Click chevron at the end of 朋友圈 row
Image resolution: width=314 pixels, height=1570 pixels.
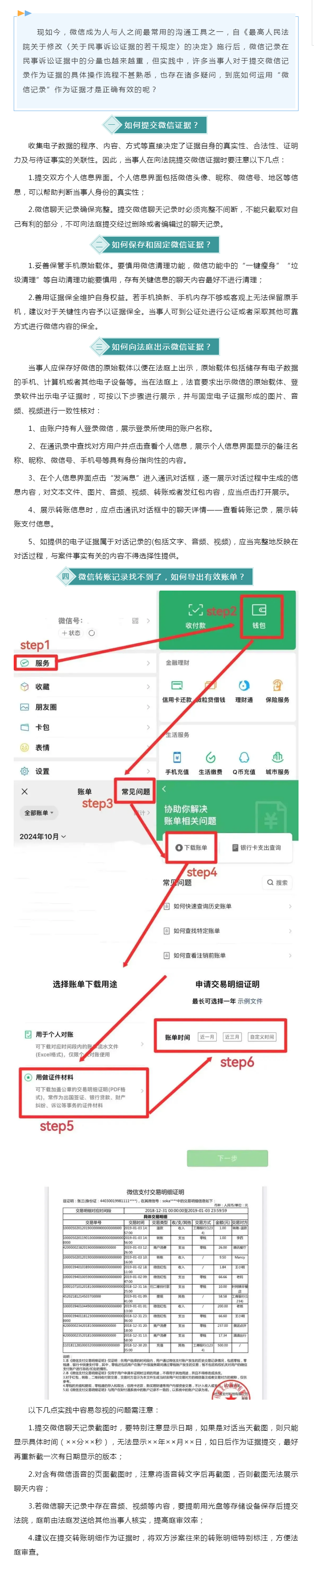click(148, 707)
